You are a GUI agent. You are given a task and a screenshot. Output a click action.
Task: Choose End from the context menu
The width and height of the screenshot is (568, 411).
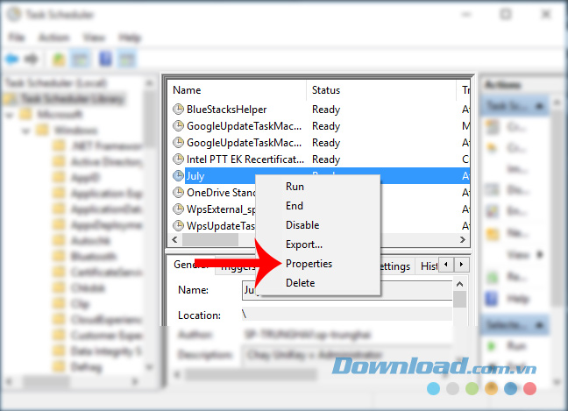pos(295,206)
